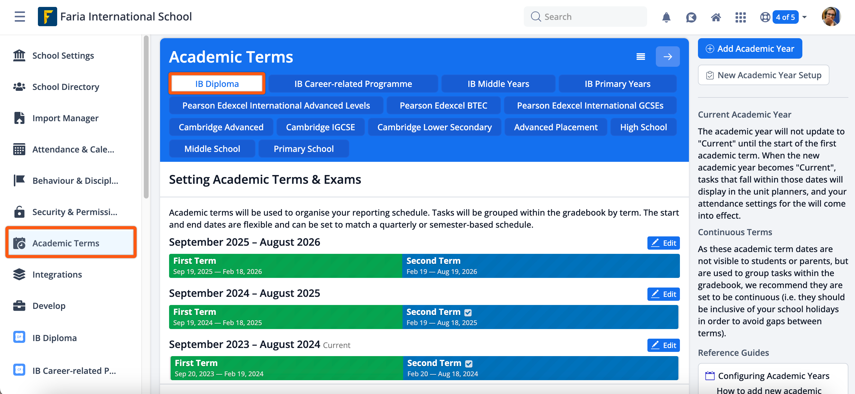
Task: Click First Term Sep 19, 2025 bar
Action: point(286,266)
